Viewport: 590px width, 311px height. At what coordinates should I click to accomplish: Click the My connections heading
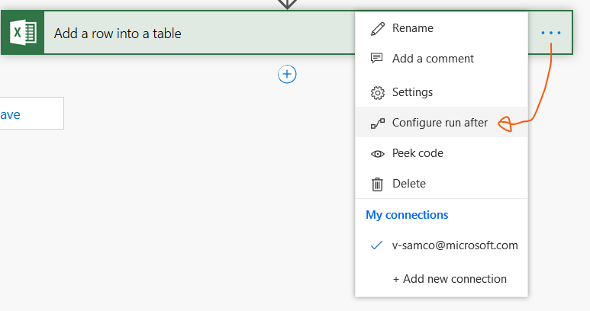pos(407,215)
